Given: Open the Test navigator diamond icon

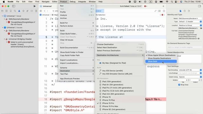Looking at the screenshot, I should click(x=23, y=11).
